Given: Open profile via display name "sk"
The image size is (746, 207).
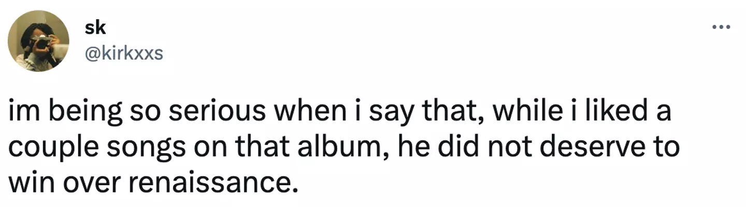Looking at the screenshot, I should click(94, 28).
